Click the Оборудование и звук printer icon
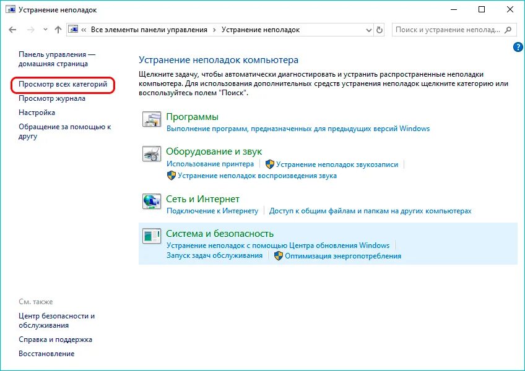This screenshot has height=371, width=525. (x=152, y=154)
